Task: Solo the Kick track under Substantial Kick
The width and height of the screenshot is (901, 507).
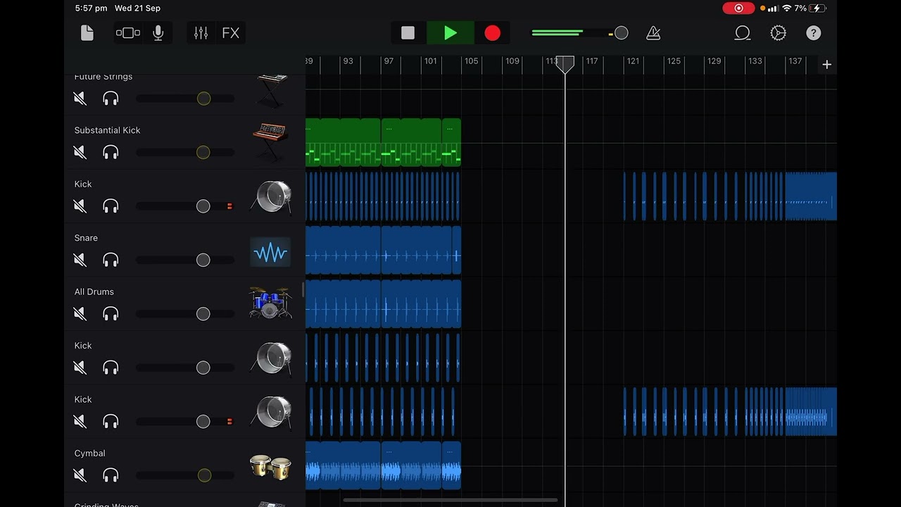Action: [111, 206]
